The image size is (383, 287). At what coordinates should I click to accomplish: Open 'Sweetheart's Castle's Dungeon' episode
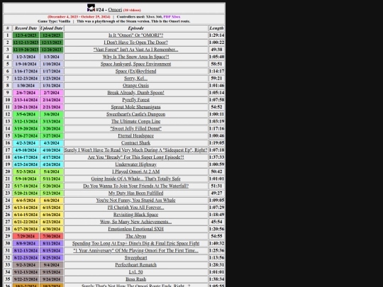point(135,114)
